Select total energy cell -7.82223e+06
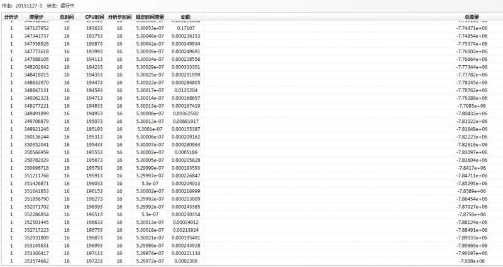Image resolution: width=503 pixels, height=267 pixels. pyautogui.click(x=472, y=137)
